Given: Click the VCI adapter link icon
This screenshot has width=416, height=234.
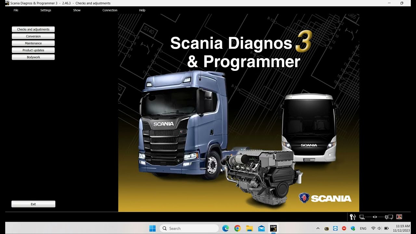Looking at the screenshot, I should 375,217.
